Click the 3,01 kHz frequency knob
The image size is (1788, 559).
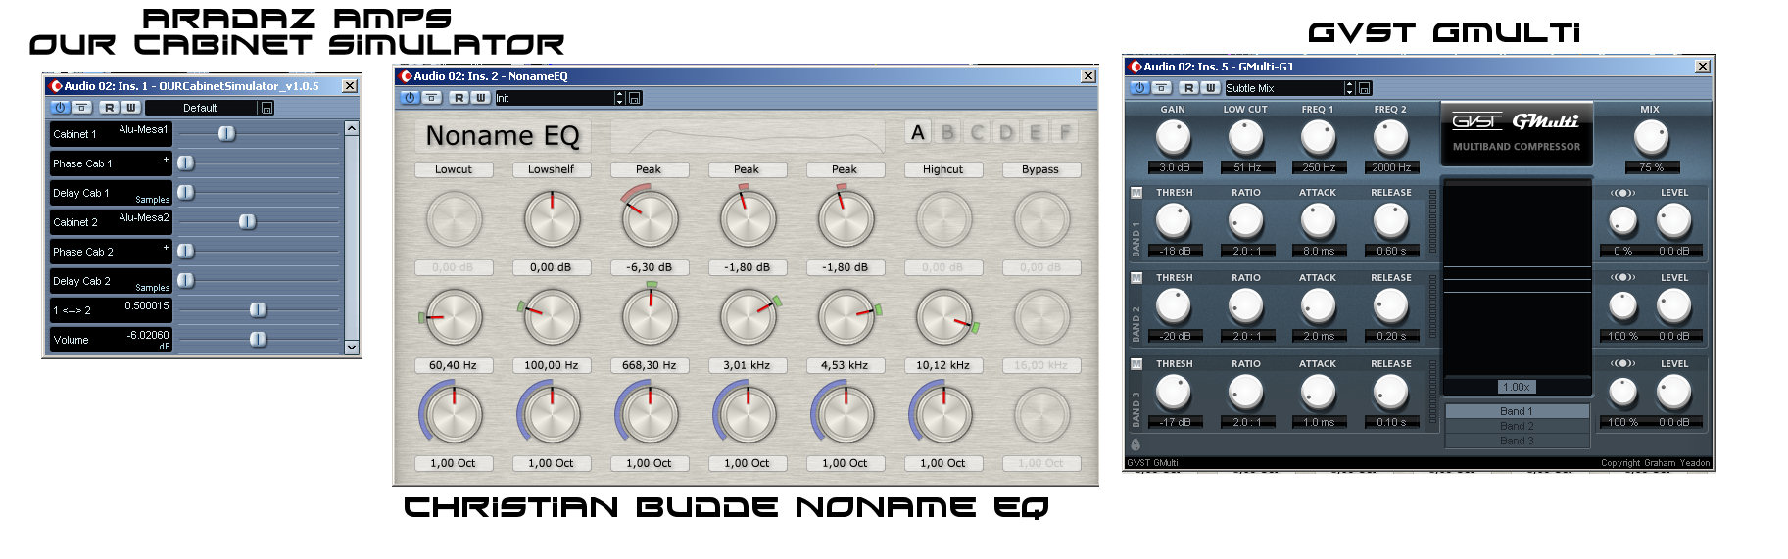click(x=748, y=317)
